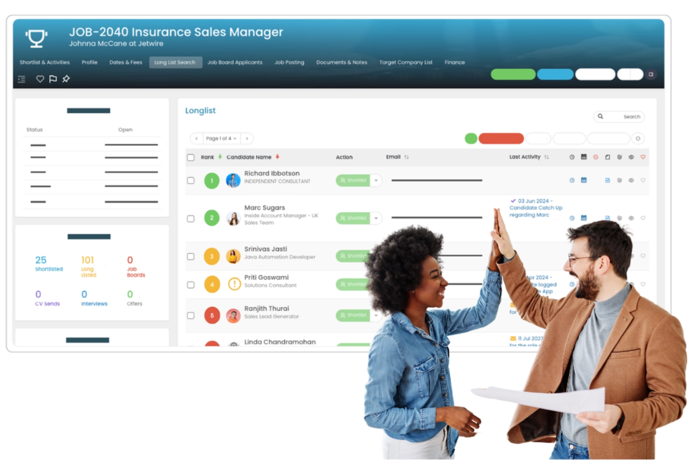The width and height of the screenshot is (690, 460).
Task: Click the Search input field
Action: pyautogui.click(x=619, y=117)
